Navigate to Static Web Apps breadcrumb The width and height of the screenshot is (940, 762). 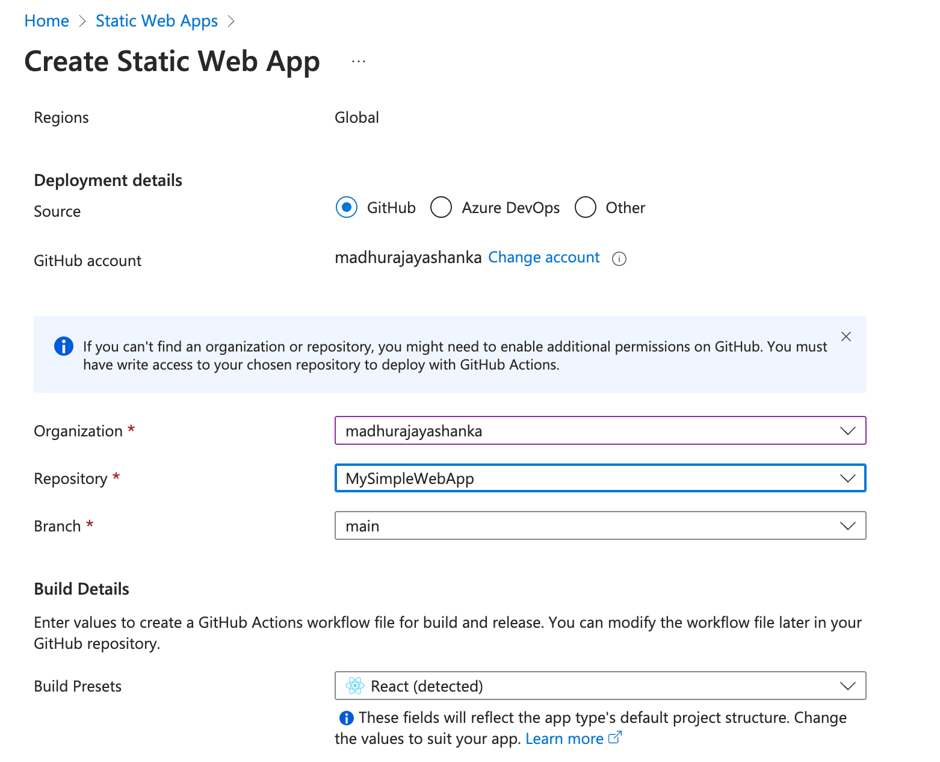[156, 21]
